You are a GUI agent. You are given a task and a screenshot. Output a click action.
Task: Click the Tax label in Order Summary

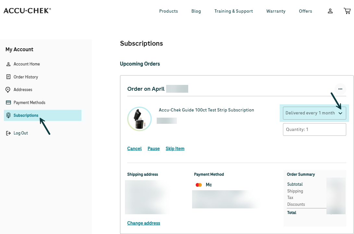click(290, 197)
